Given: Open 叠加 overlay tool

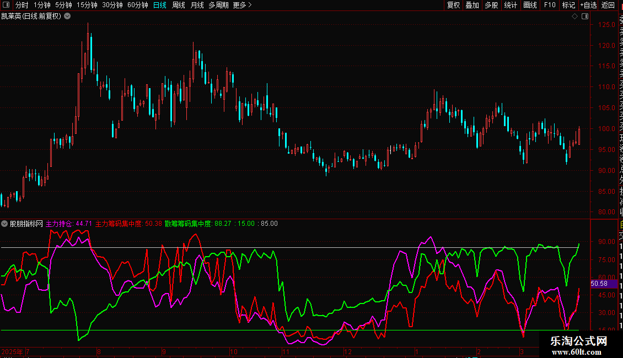Looking at the screenshot, I should (472, 5).
